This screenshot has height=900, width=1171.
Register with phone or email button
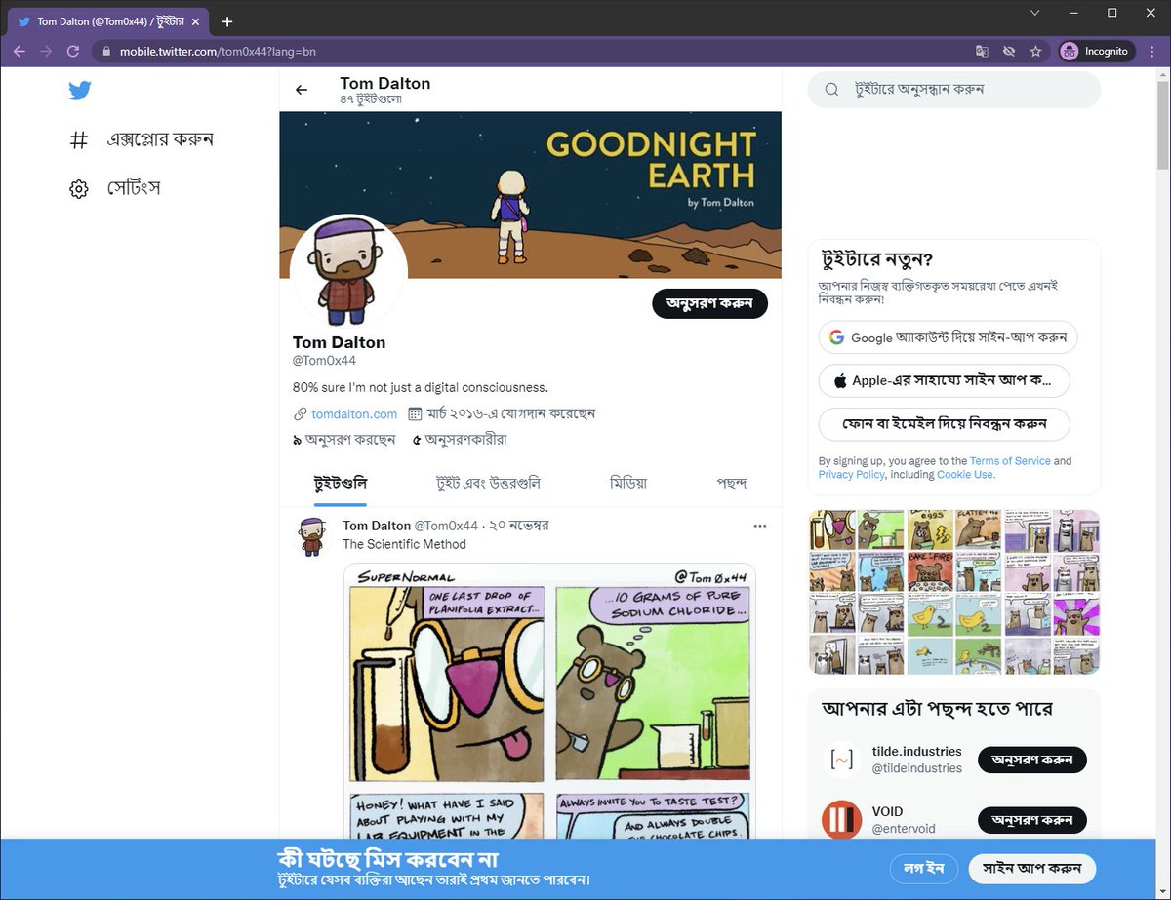pyautogui.click(x=944, y=424)
